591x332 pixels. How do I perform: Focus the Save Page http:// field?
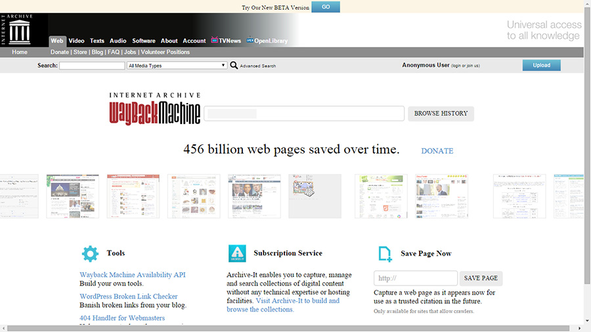click(416, 278)
